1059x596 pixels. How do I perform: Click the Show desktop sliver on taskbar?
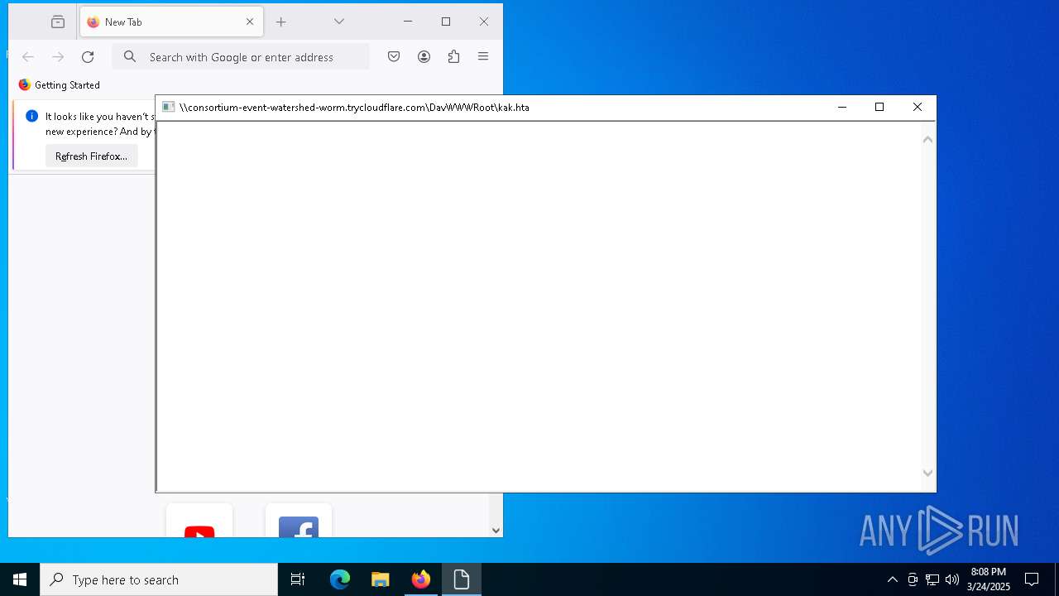click(x=1057, y=579)
